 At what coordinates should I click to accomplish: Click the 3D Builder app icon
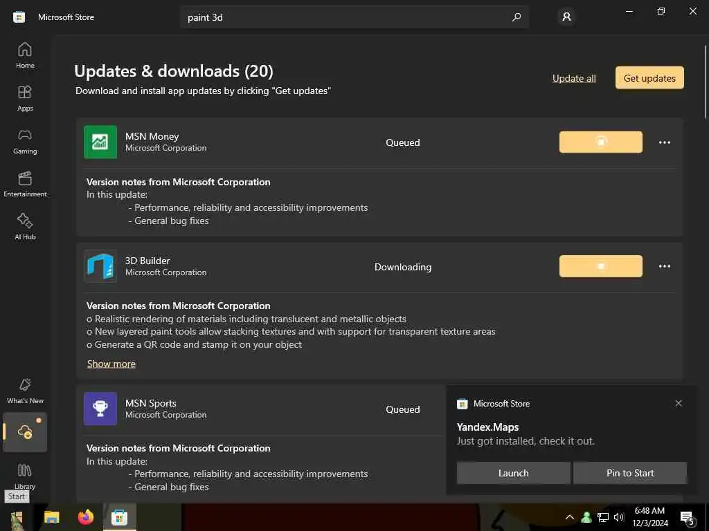coord(100,266)
